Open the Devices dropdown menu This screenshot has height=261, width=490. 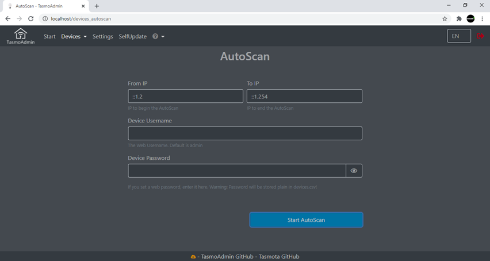pos(74,36)
